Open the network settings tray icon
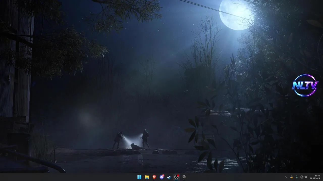The image size is (323, 181). (302, 177)
